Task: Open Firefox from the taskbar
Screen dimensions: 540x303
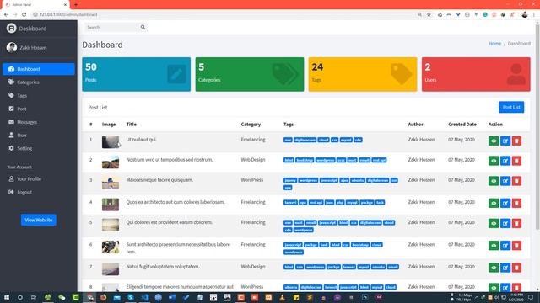Action: [x=103, y=297]
